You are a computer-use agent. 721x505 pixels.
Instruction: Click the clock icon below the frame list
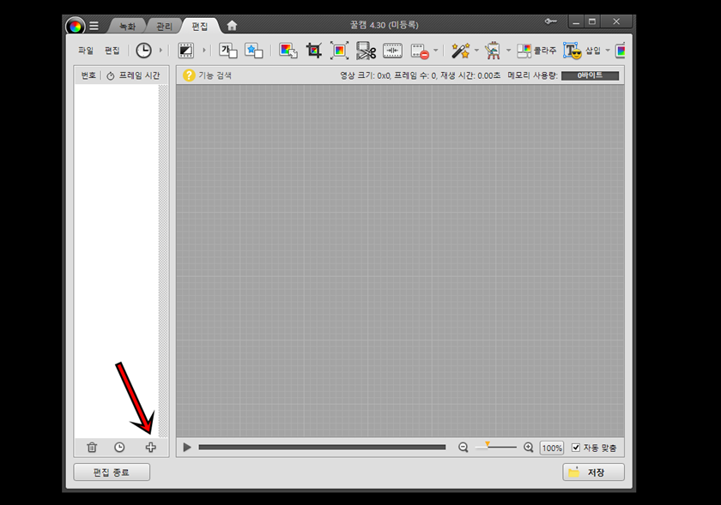pos(119,447)
